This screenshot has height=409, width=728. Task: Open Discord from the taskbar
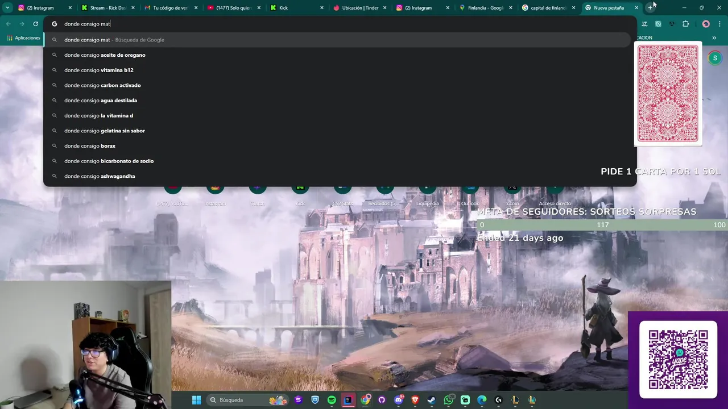pos(399,400)
